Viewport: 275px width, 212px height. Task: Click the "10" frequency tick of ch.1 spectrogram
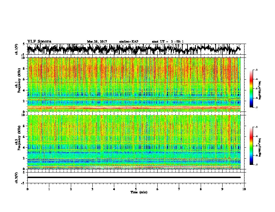[24, 58]
